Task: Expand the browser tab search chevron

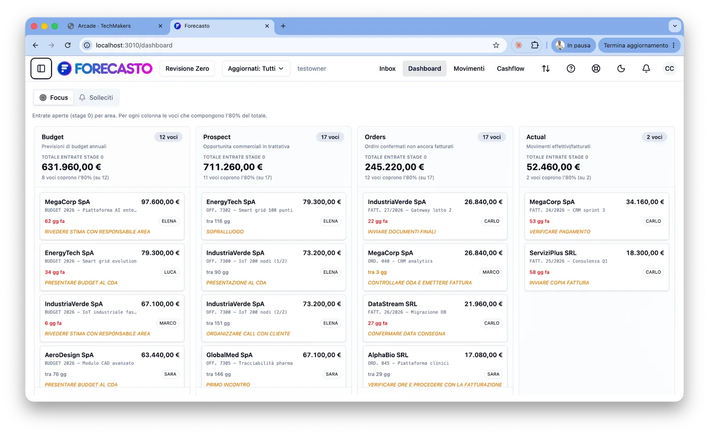Action: (675, 26)
